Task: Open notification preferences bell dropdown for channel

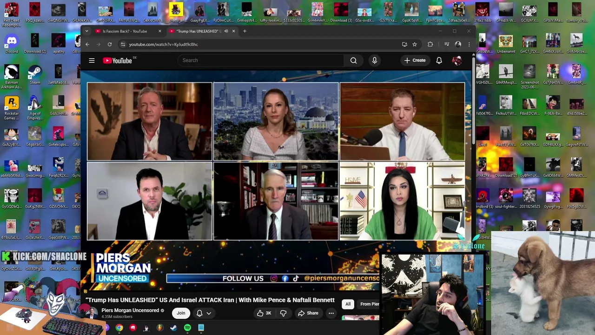Action: pyautogui.click(x=204, y=313)
